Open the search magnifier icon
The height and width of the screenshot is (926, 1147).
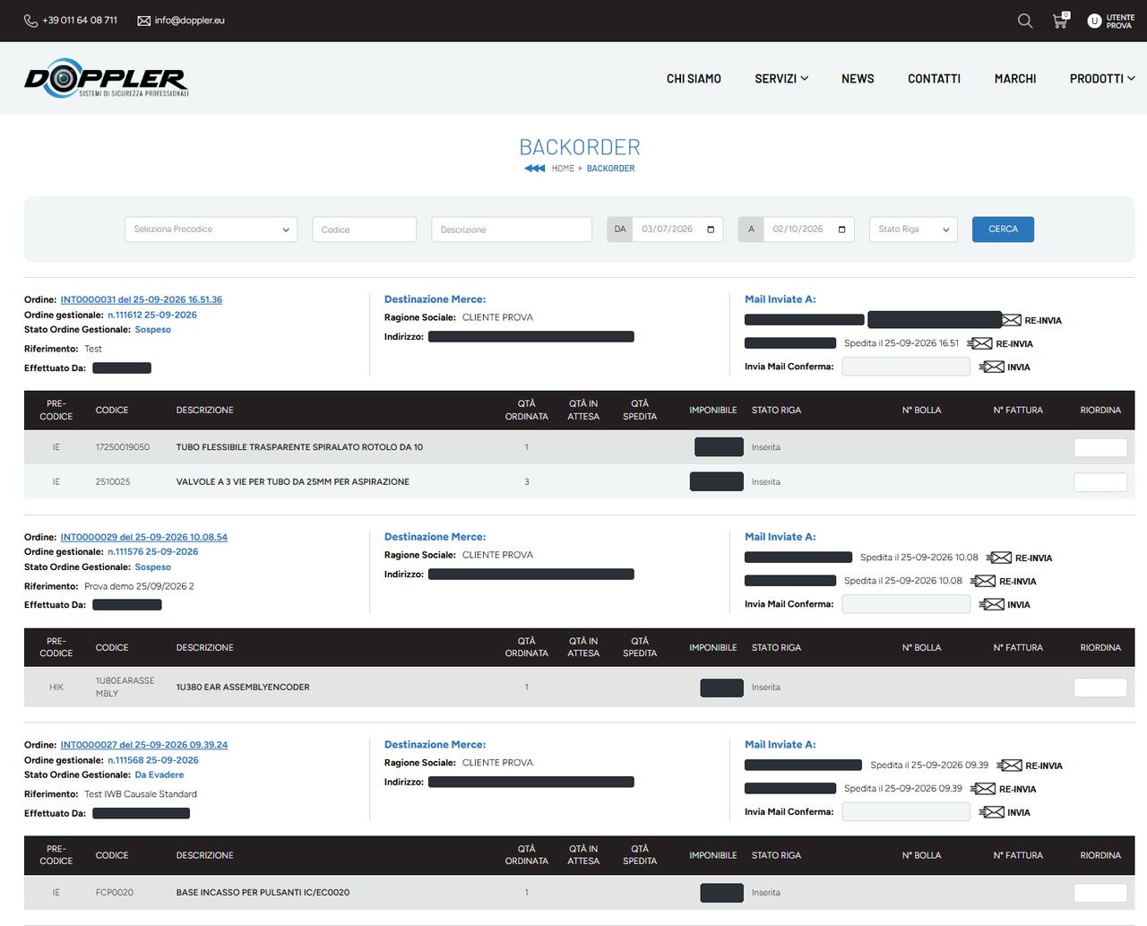click(1025, 21)
